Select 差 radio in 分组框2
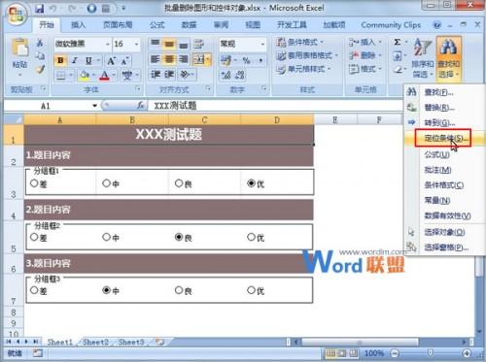 pyautogui.click(x=34, y=237)
